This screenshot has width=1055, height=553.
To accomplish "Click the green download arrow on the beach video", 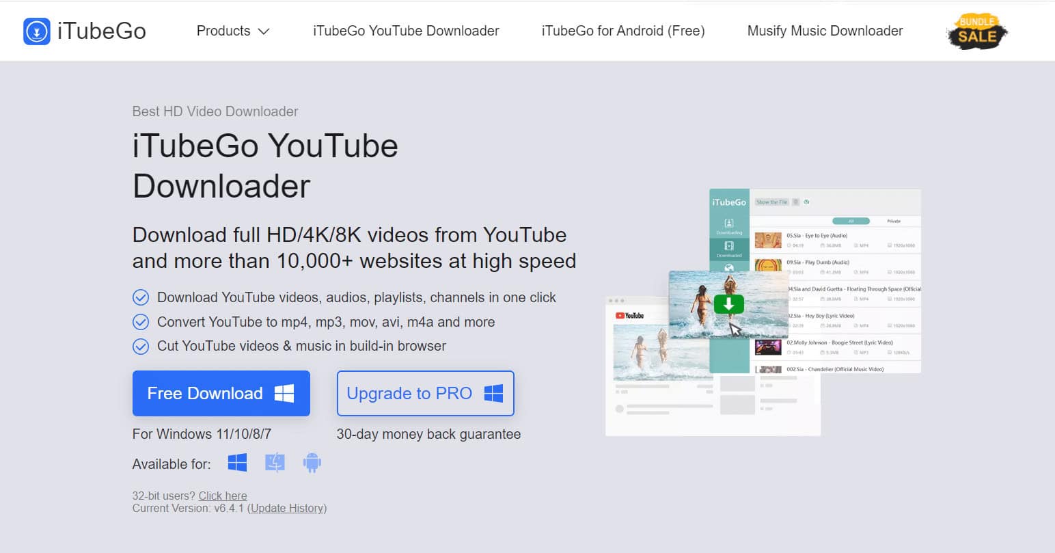I will pos(728,304).
